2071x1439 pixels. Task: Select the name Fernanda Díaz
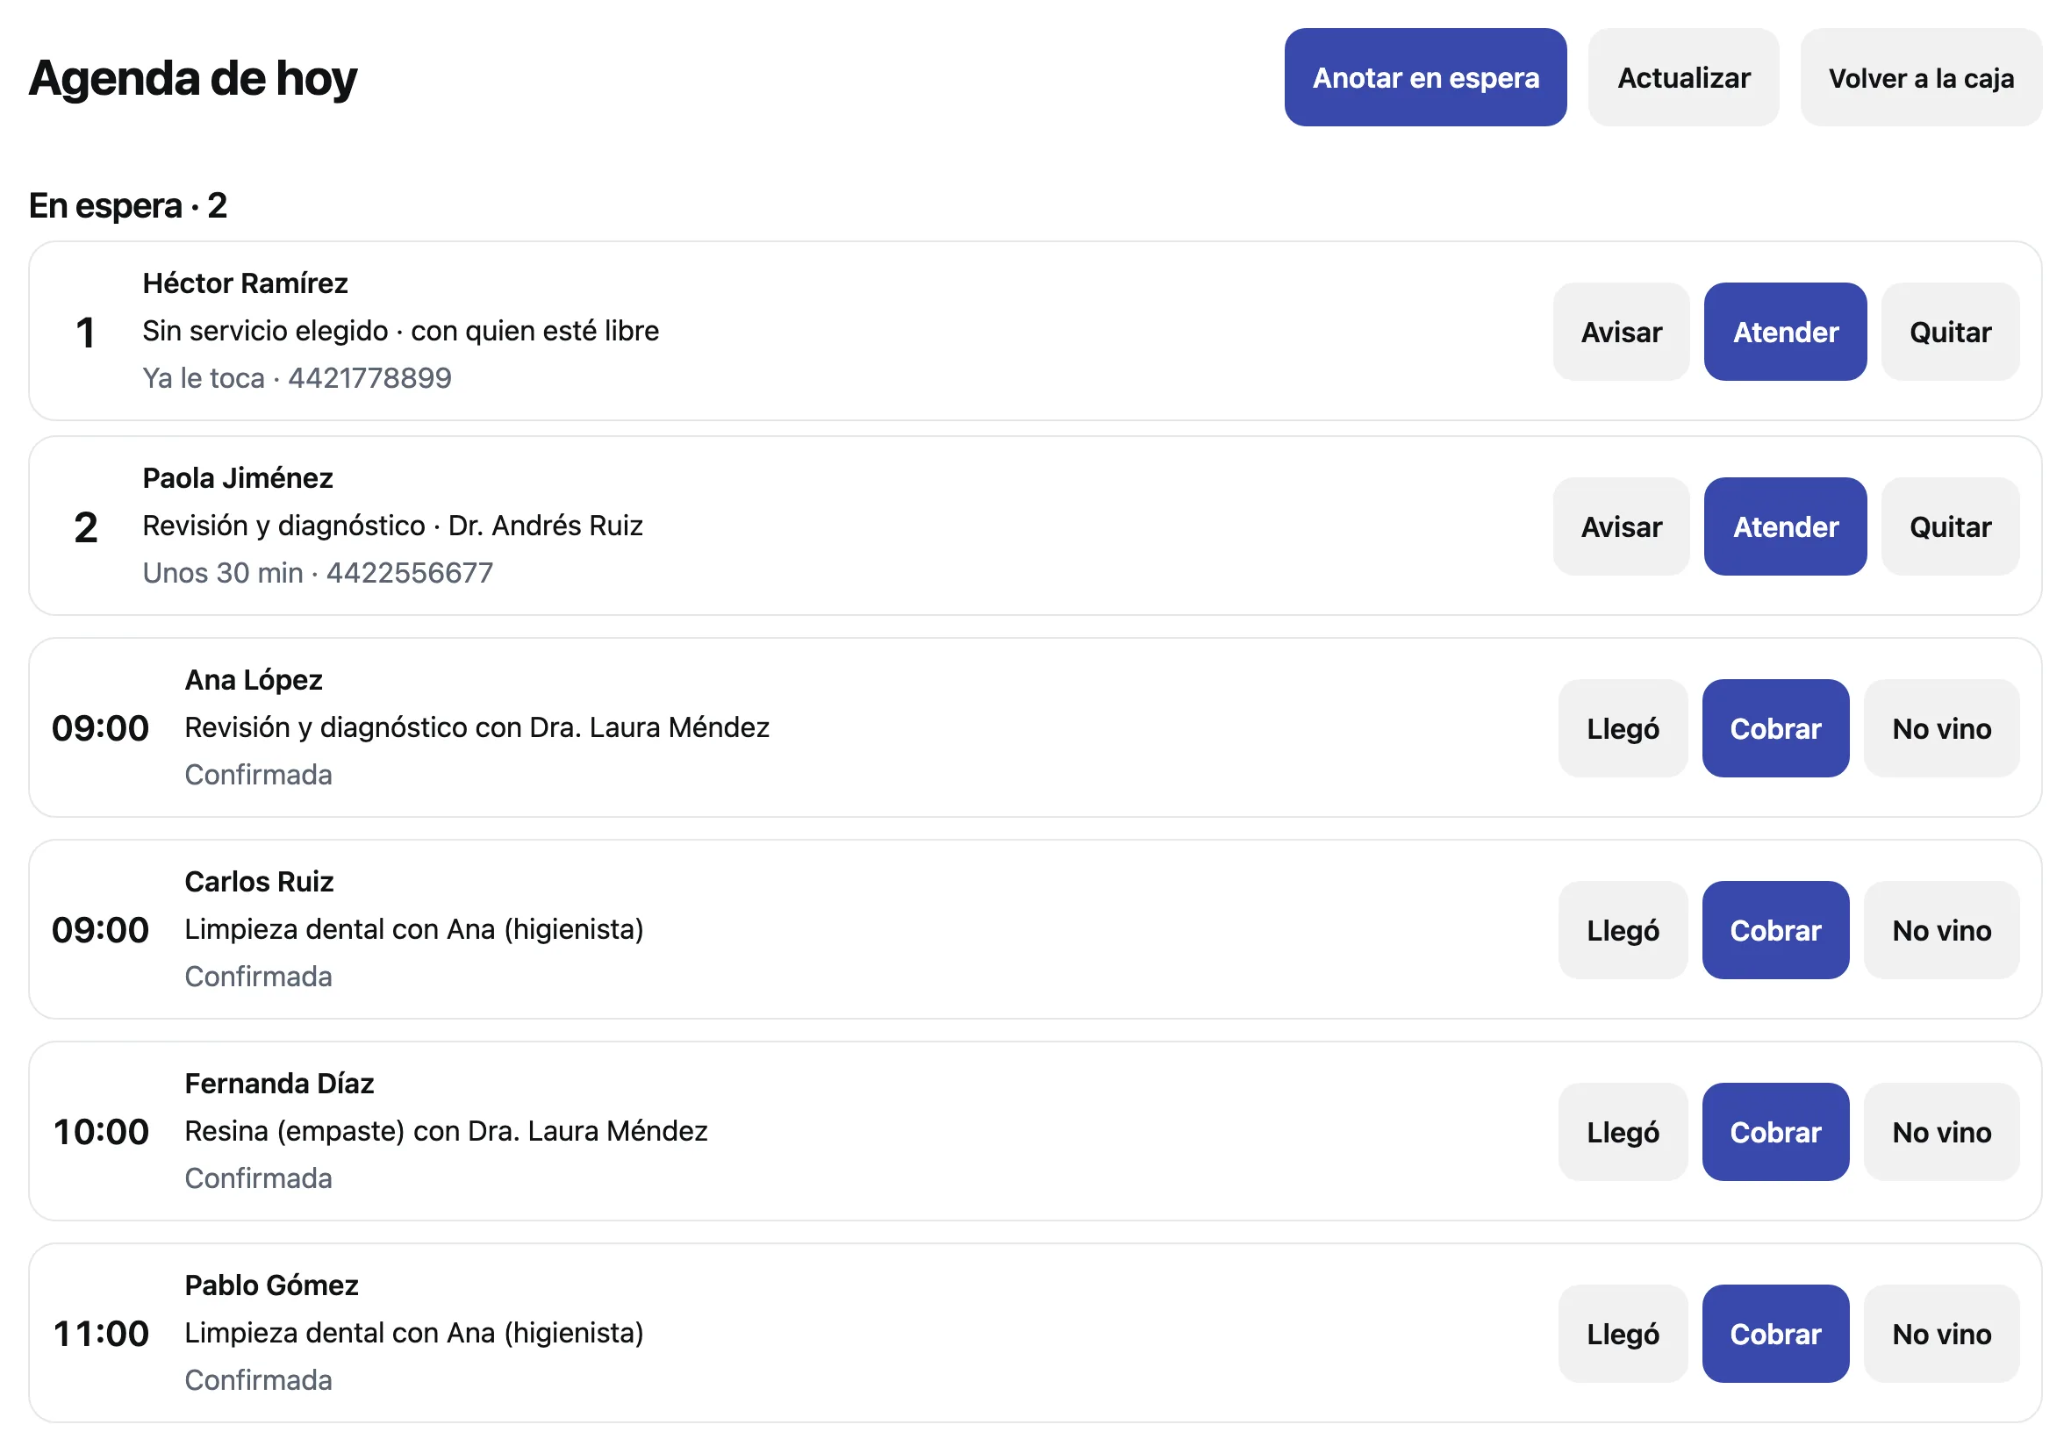coord(278,1084)
